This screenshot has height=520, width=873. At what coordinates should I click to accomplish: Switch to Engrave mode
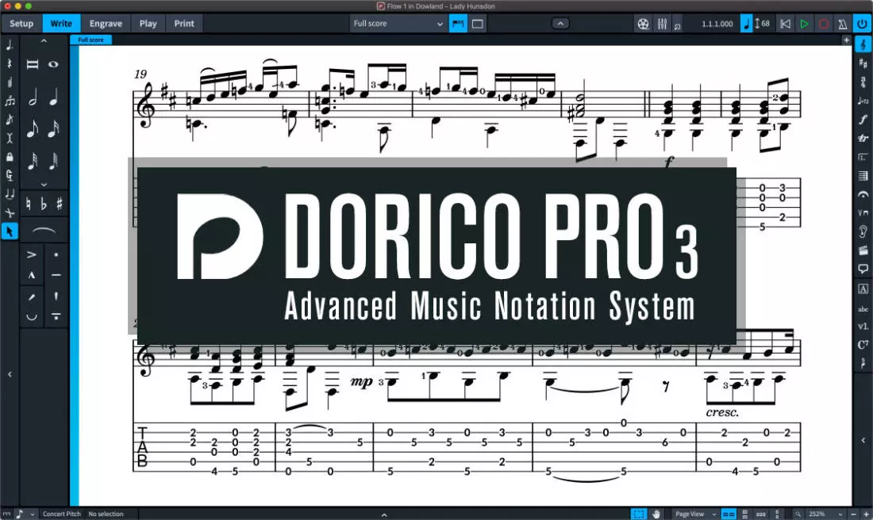pyautogui.click(x=106, y=24)
